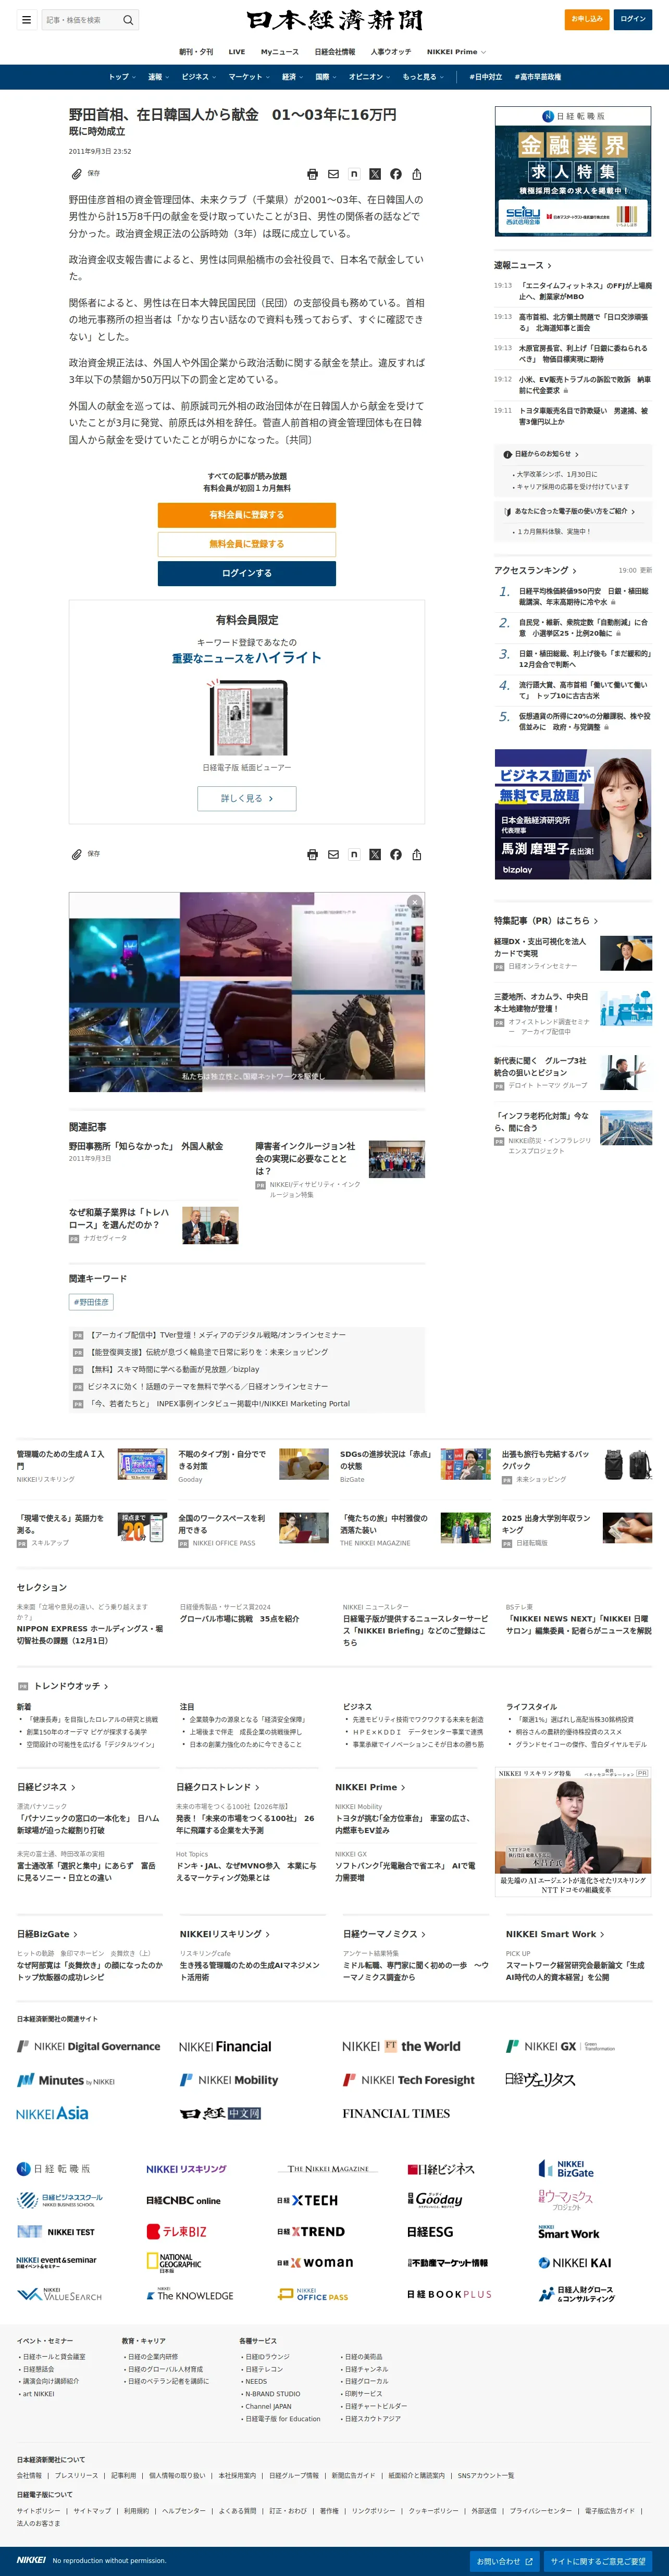Image resolution: width=669 pixels, height=2576 pixels.
Task: Click the NIKKEI logo in the footer bar
Action: click(x=31, y=2560)
